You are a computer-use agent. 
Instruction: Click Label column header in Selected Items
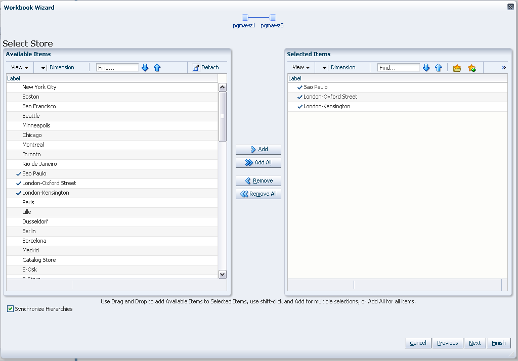tap(398, 78)
